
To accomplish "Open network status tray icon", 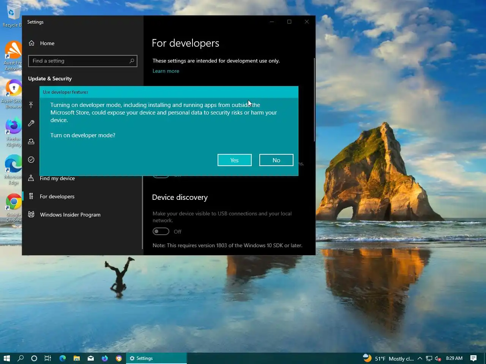I will [x=429, y=358].
